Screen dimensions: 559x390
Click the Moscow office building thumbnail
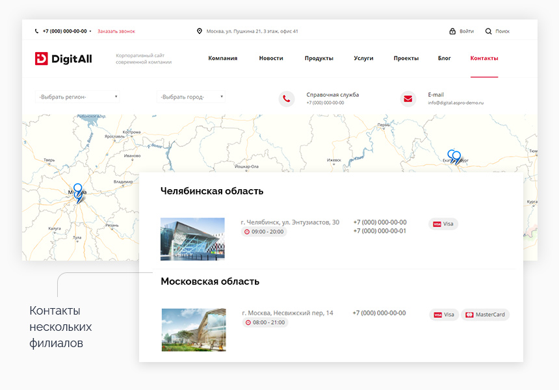pos(194,330)
